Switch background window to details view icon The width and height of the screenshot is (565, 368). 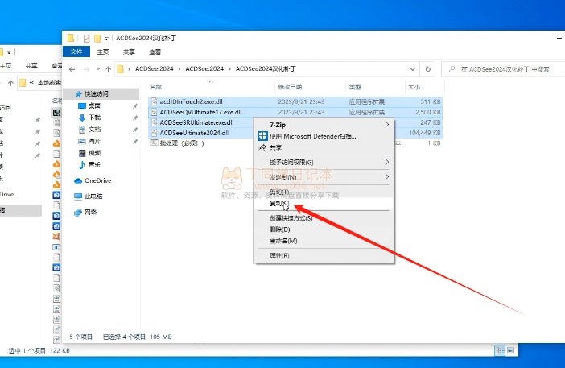(x=500, y=350)
